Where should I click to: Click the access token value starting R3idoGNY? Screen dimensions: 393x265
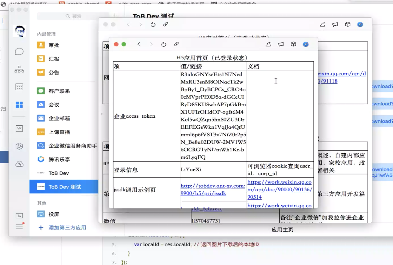pyautogui.click(x=213, y=116)
